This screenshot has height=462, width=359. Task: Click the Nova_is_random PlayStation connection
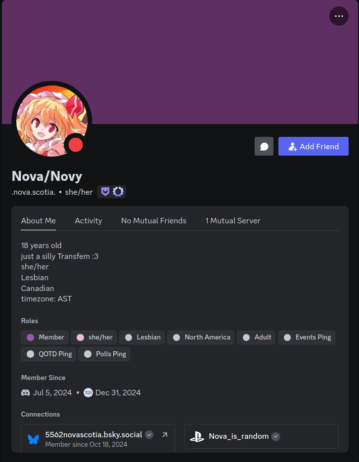[x=262, y=436]
